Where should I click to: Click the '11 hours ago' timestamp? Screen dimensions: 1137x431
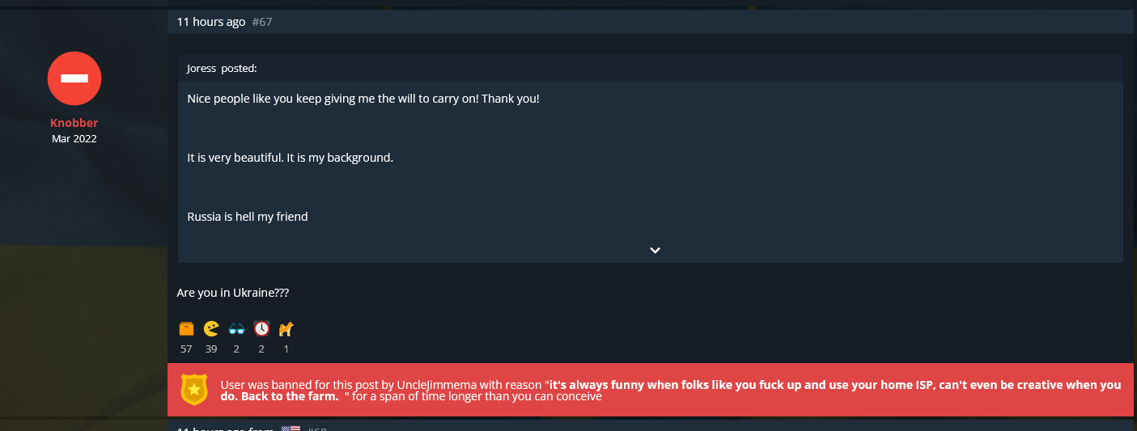210,22
